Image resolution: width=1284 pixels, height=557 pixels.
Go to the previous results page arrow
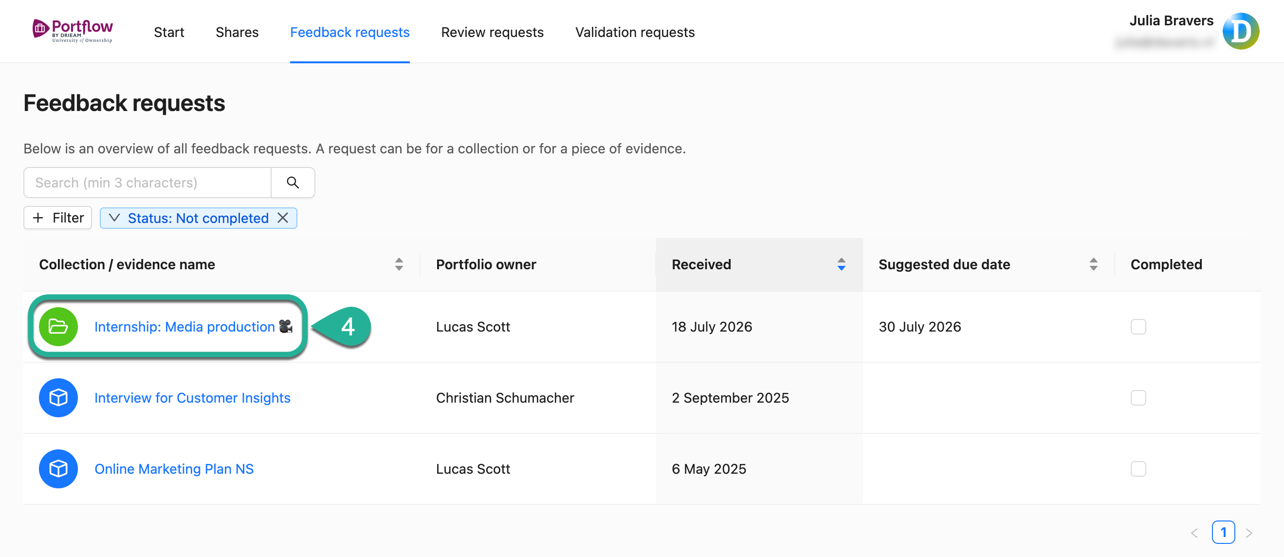coord(1194,533)
